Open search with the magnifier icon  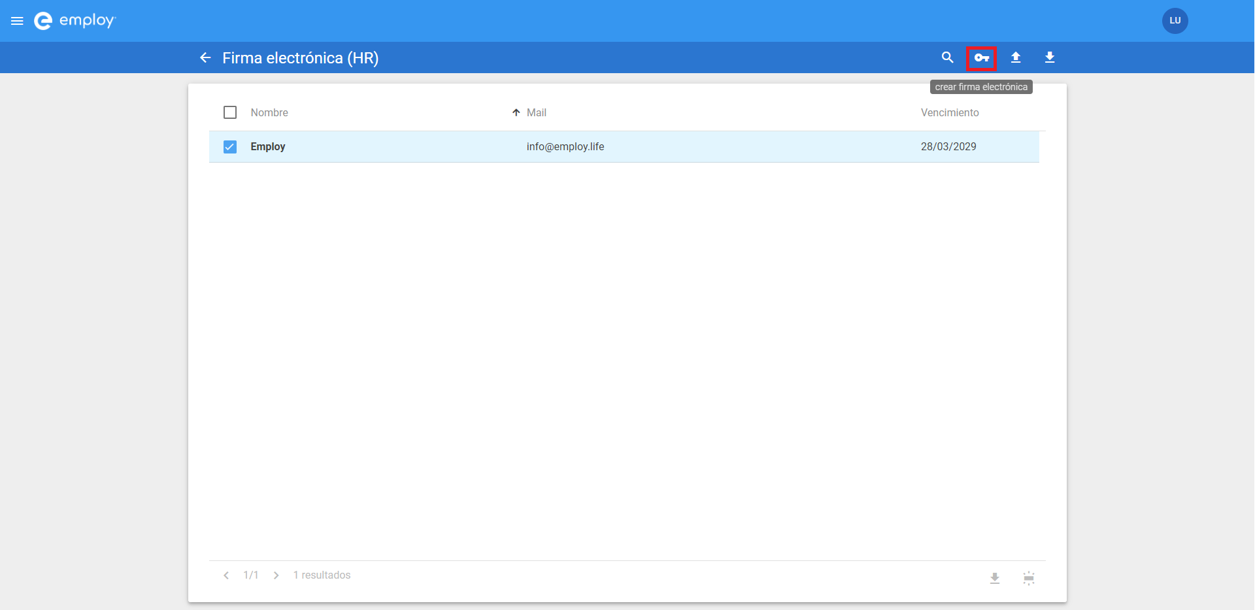coord(947,57)
